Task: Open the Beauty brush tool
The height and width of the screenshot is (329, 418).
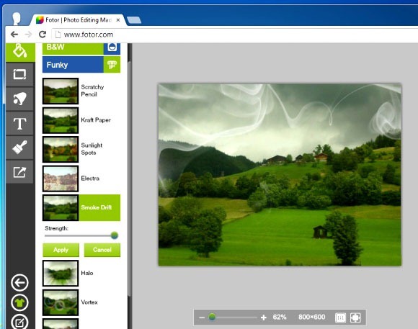Action: click(19, 148)
